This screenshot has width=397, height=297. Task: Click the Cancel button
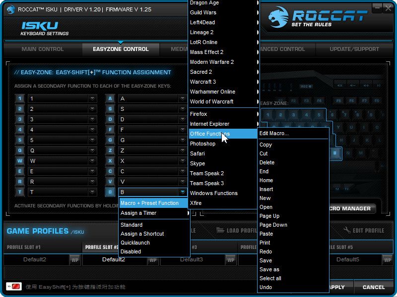(x=374, y=287)
